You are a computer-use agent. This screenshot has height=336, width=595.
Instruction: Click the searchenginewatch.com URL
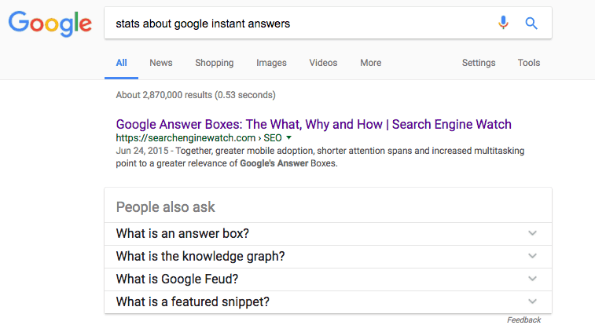click(185, 138)
